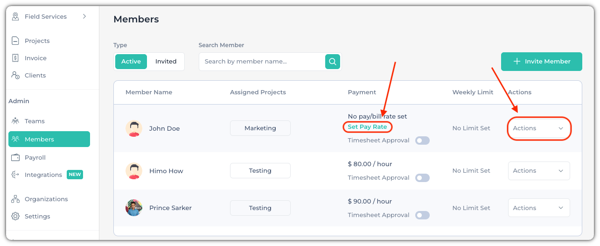
Task: Open Projects via its sidebar icon
Action: [15, 41]
